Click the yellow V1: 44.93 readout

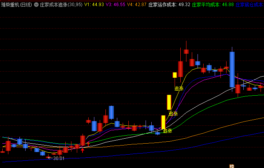pyautogui.click(x=94, y=5)
